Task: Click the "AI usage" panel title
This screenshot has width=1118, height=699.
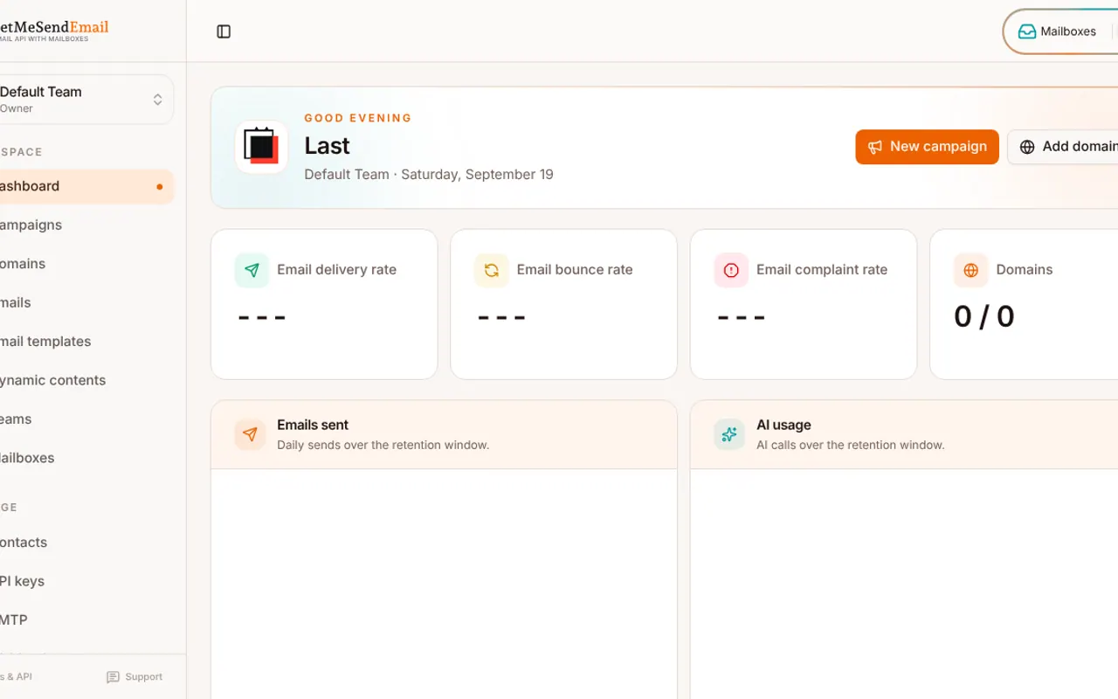Action: tap(783, 426)
